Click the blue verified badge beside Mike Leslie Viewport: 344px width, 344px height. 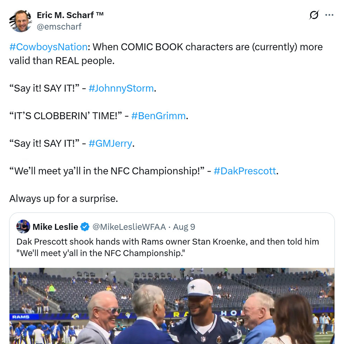[x=85, y=227]
